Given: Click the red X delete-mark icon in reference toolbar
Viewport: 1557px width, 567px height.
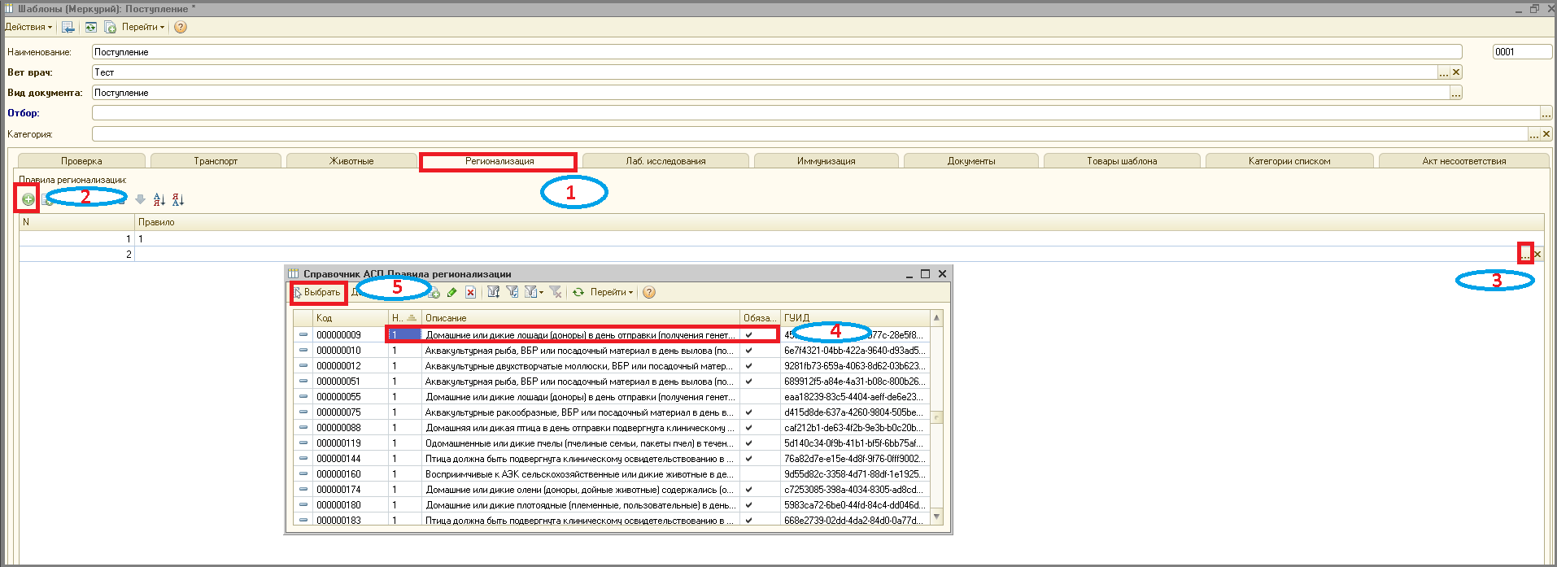Looking at the screenshot, I should 470,292.
